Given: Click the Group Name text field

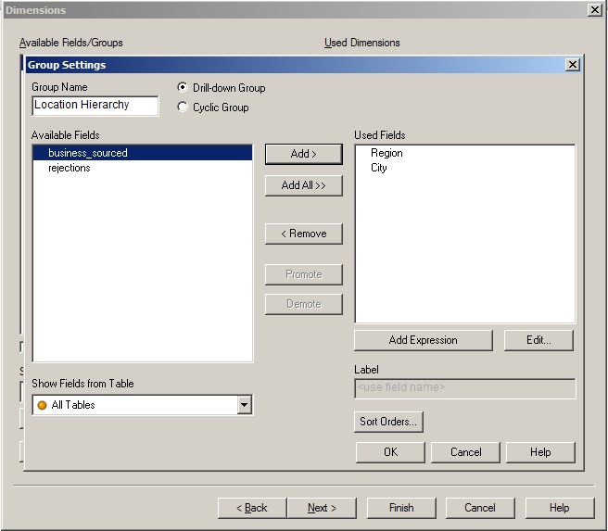Looking at the screenshot, I should pyautogui.click(x=95, y=106).
